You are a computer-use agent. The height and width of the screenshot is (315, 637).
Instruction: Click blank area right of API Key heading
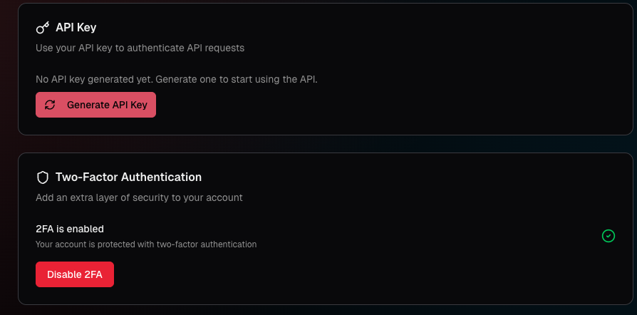point(356,28)
